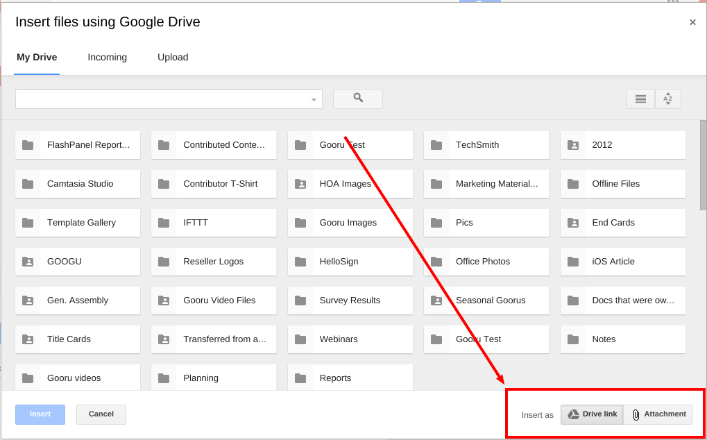This screenshot has height=440, width=707.
Task: Close the Google Drive dialog with X
Action: click(692, 22)
